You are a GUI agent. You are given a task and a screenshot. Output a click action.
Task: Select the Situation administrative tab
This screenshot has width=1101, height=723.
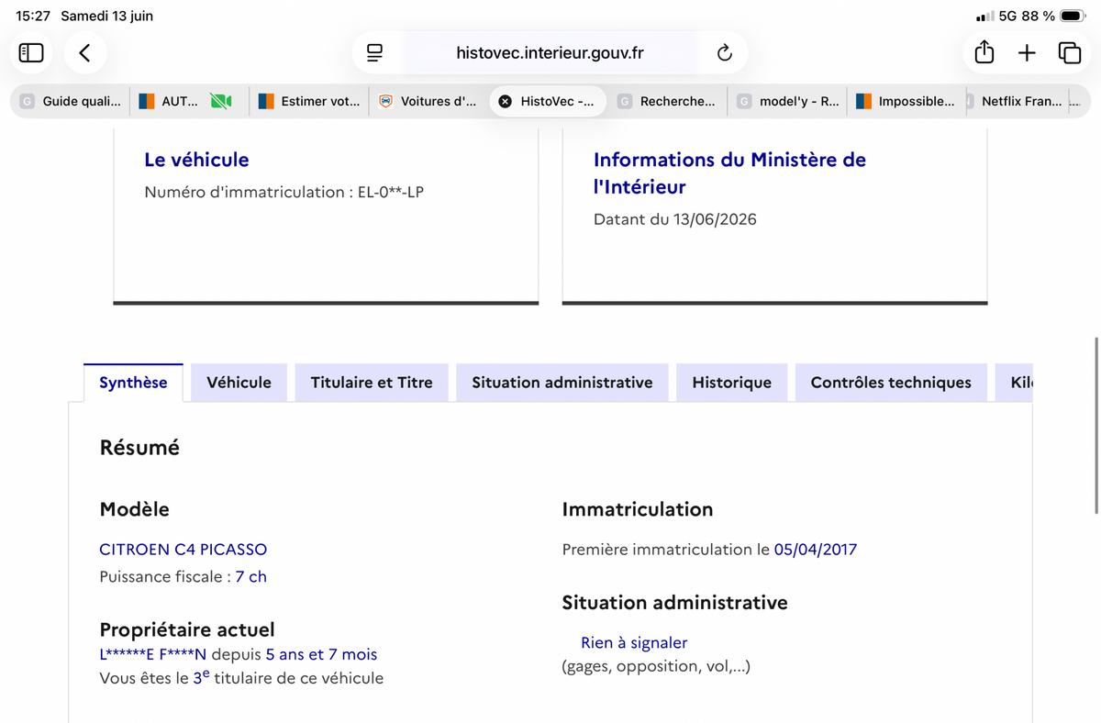(x=562, y=383)
